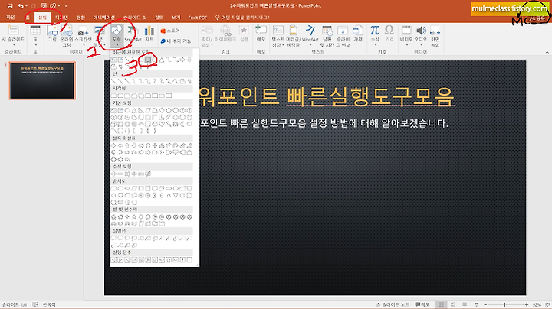
Task: Switch to Reading view in status bar
Action: [465, 304]
